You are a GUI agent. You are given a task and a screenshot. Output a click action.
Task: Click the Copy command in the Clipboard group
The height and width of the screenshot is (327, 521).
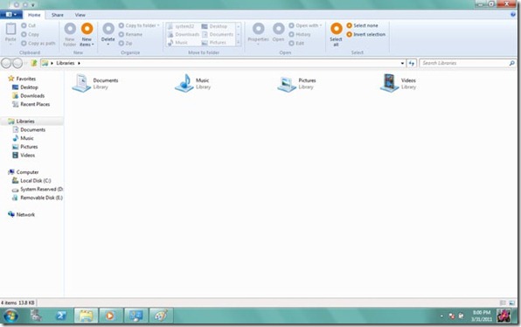pos(31,34)
